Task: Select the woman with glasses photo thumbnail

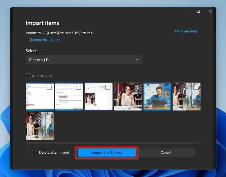Action: (128, 97)
